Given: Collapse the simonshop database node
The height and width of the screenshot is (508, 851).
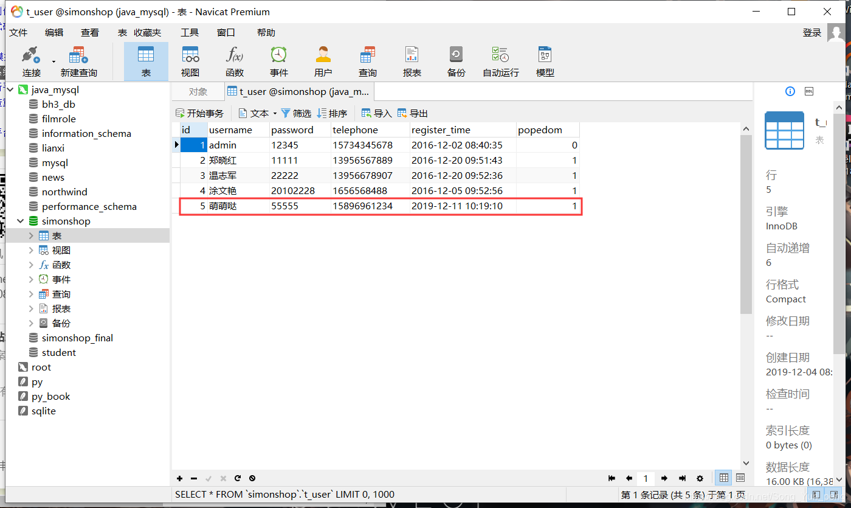Looking at the screenshot, I should pos(21,221).
